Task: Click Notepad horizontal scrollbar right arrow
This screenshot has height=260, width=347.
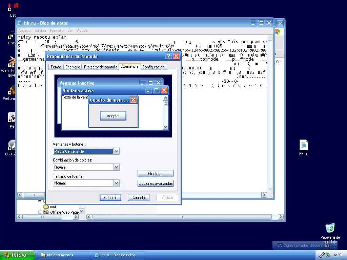Action: pyautogui.click(x=264, y=195)
